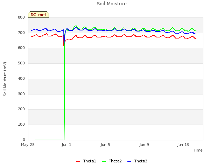Click the blue Theta3 legend color marker
224x168 pixels.
click(129, 162)
